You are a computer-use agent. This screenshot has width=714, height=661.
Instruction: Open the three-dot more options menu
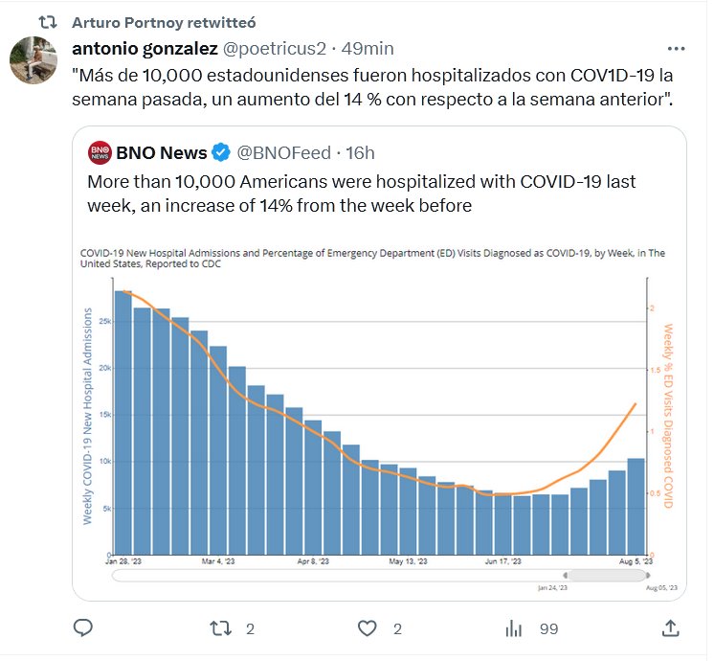(676, 48)
